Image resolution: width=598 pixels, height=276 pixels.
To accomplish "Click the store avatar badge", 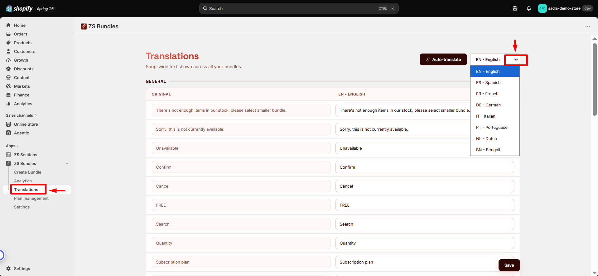I will point(543,8).
